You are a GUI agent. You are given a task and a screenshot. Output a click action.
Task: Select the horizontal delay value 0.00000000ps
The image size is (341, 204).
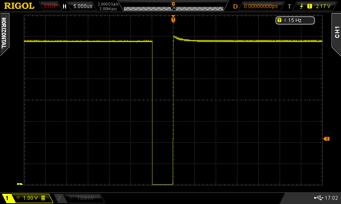click(260, 6)
